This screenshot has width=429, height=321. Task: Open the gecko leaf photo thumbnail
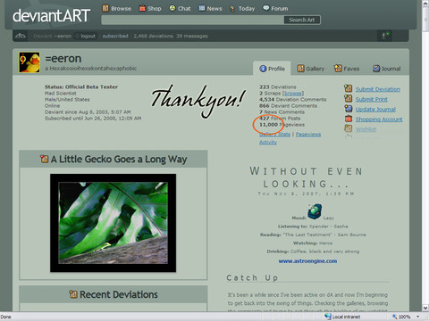coord(114,223)
